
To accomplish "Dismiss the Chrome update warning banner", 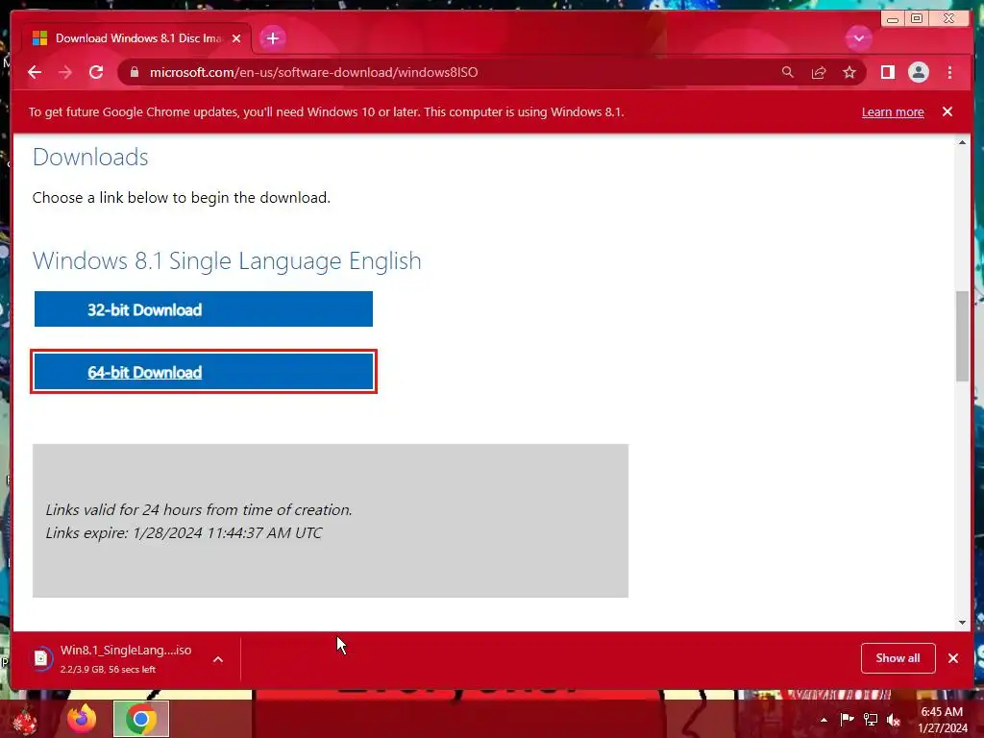I will point(947,111).
